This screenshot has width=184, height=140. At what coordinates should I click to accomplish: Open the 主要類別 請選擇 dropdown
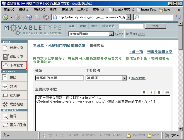point(106,78)
